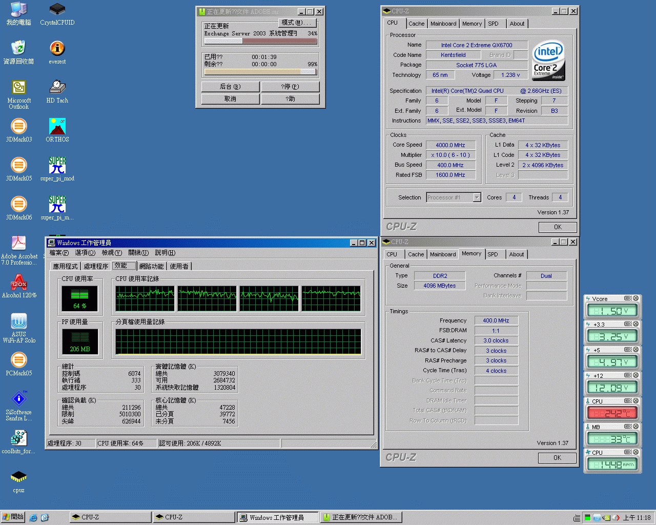Click OK in the upper CPU-Z window
The image size is (656, 525).
click(x=558, y=227)
